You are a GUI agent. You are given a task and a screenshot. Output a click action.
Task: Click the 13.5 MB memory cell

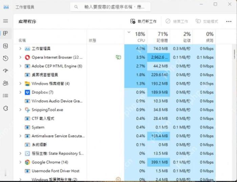tap(158, 154)
